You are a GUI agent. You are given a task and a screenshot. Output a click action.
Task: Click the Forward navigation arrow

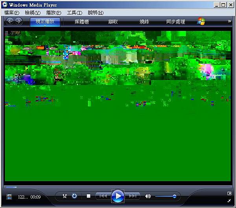coord(18,22)
